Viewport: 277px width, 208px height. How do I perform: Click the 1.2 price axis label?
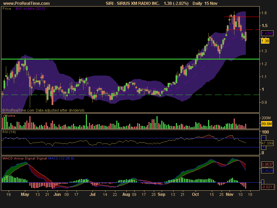pyautogui.click(x=264, y=64)
